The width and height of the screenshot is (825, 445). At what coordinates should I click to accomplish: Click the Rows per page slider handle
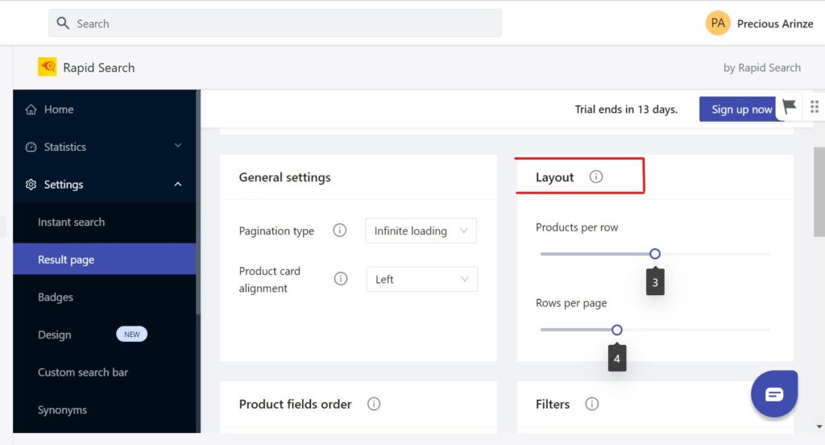(x=616, y=330)
